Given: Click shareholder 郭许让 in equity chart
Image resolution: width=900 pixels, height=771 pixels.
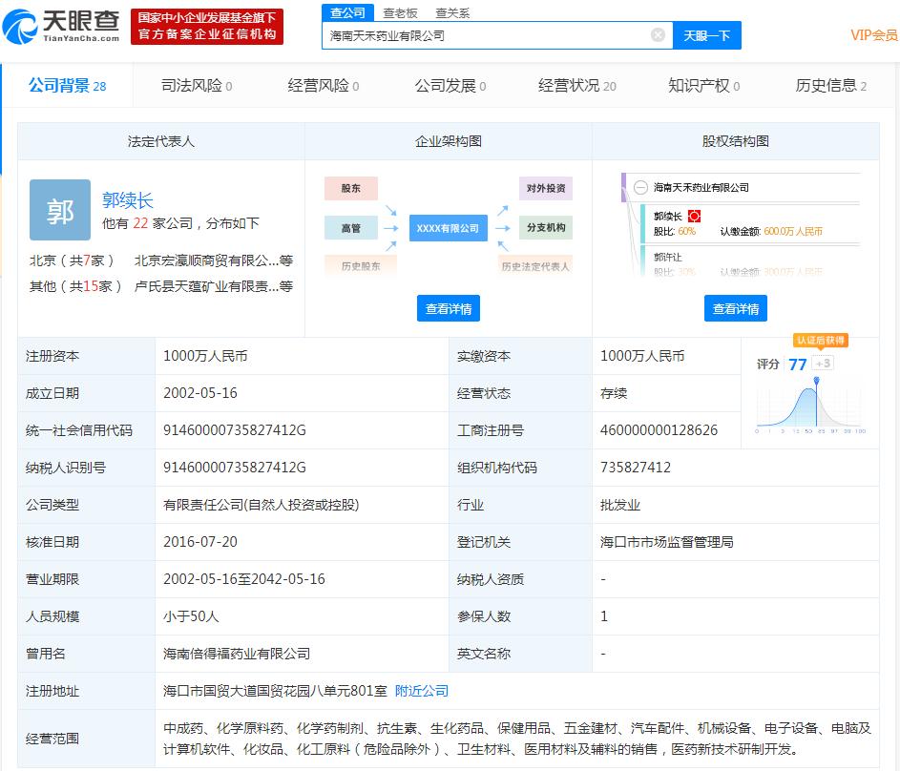Looking at the screenshot, I should tap(667, 257).
